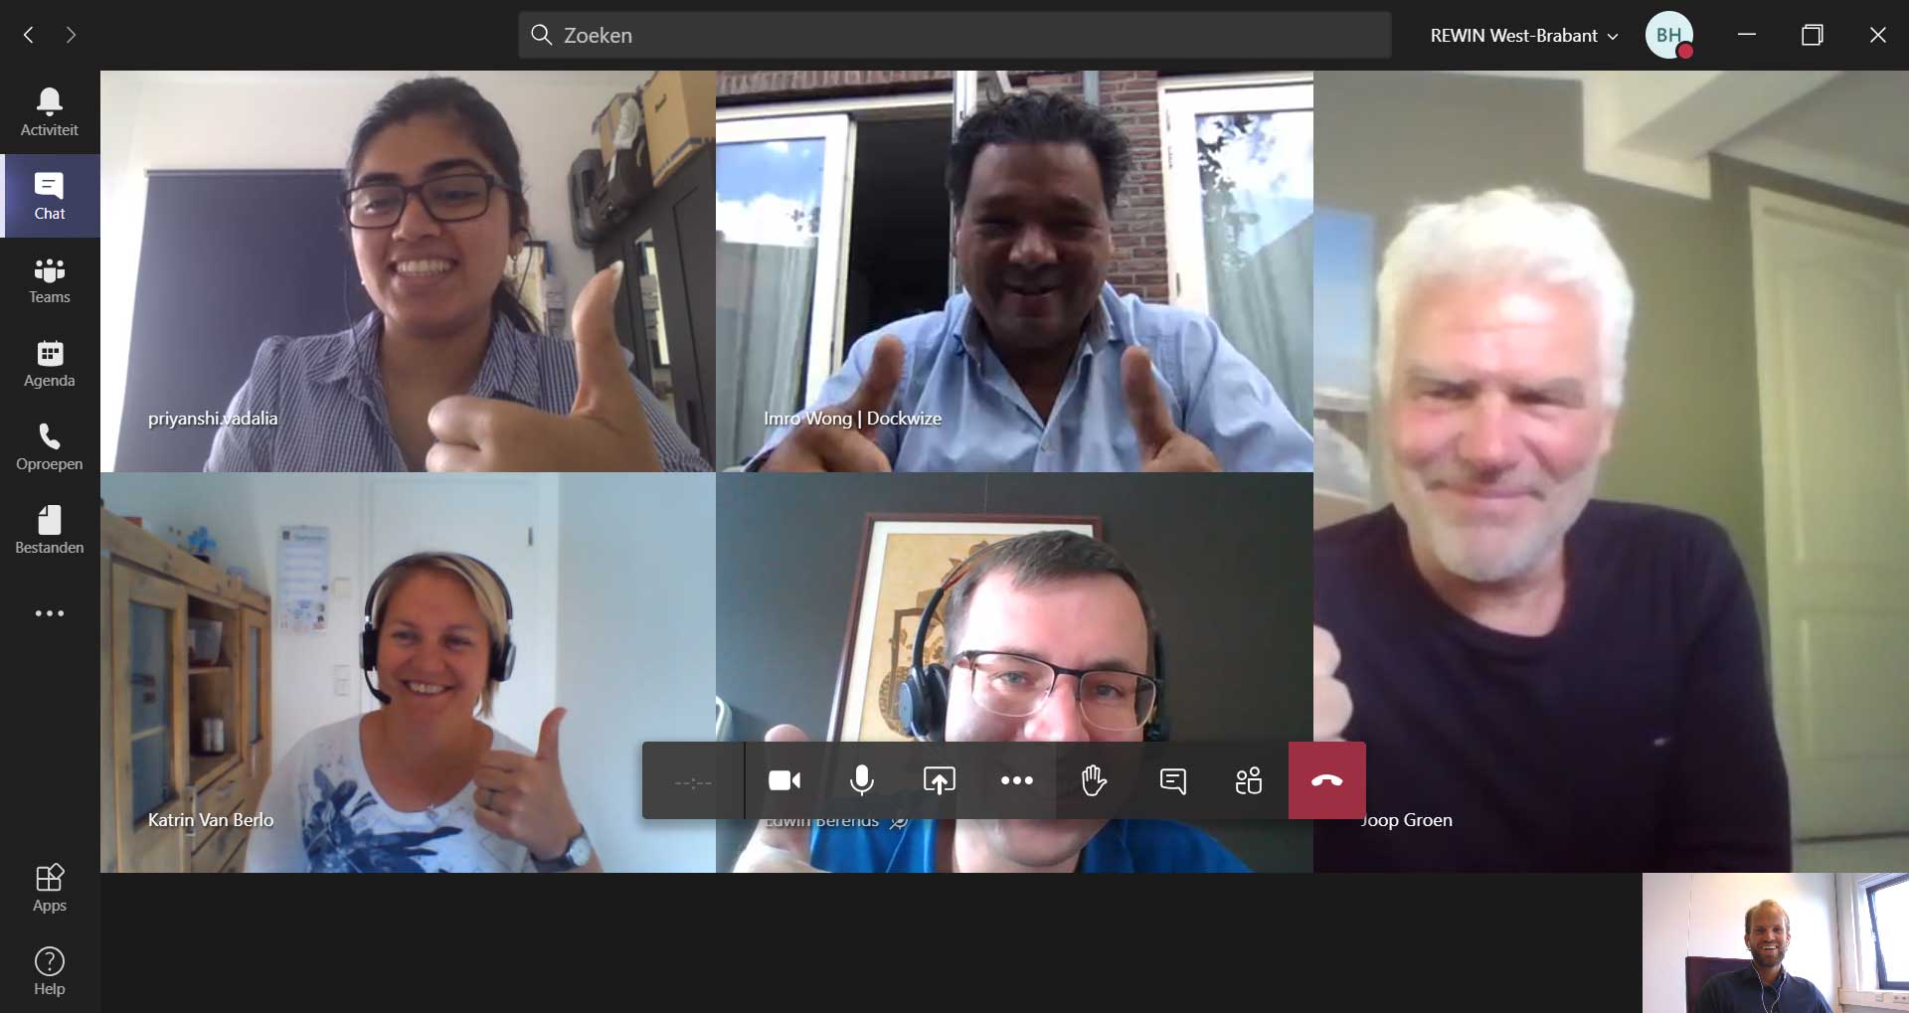
Task: Expand more apps ellipsis in sidebar
Action: pos(49,613)
